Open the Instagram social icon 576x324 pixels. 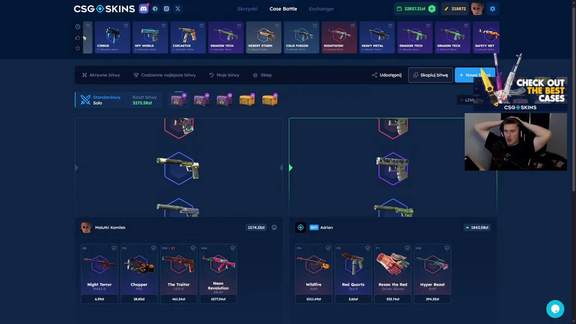tap(166, 9)
